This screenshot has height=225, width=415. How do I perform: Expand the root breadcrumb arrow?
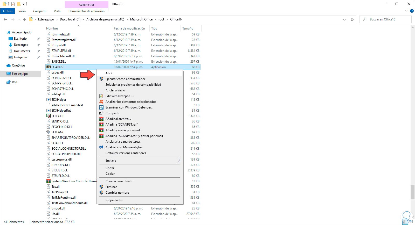click(x=167, y=19)
